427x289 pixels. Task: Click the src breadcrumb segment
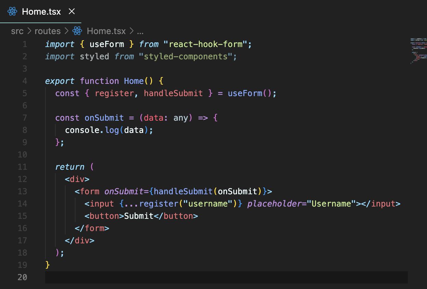[17, 31]
